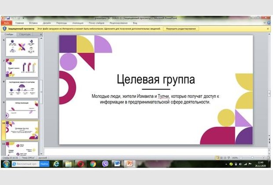Screen dimensions: 273x185
Task: Open Internet Explorer from taskbar
Action: tap(57, 163)
